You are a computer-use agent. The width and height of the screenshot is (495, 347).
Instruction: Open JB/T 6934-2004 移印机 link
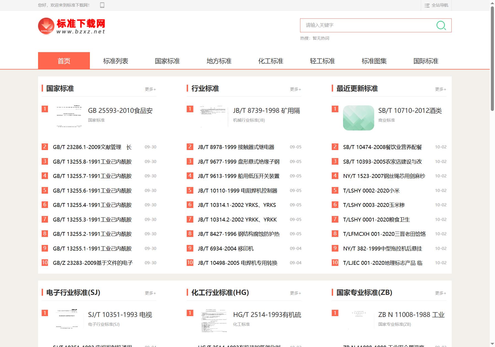click(x=226, y=249)
